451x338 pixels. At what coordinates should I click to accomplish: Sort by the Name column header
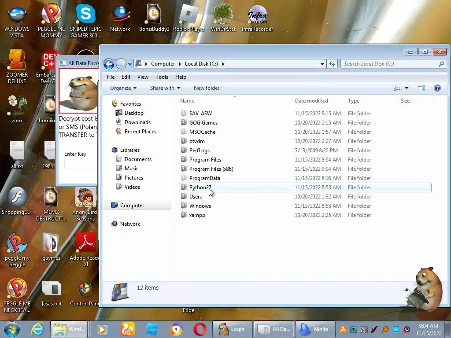[x=235, y=101]
